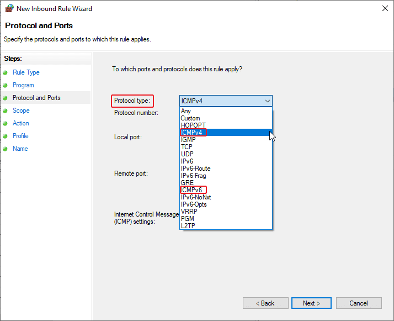This screenshot has width=394, height=321.
Task: Go back with the Back button
Action: click(265, 303)
